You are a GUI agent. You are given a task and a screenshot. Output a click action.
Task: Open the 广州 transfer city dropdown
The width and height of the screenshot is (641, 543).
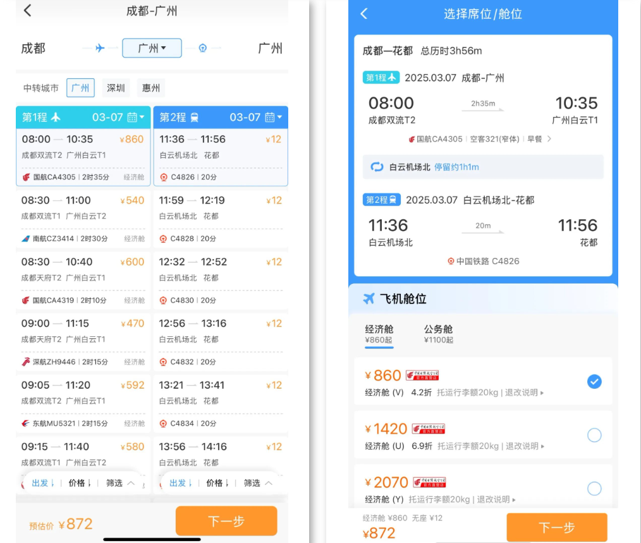point(152,48)
